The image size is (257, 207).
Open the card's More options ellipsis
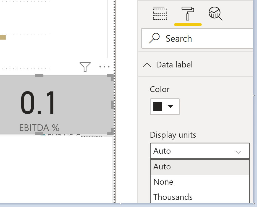[104, 67]
